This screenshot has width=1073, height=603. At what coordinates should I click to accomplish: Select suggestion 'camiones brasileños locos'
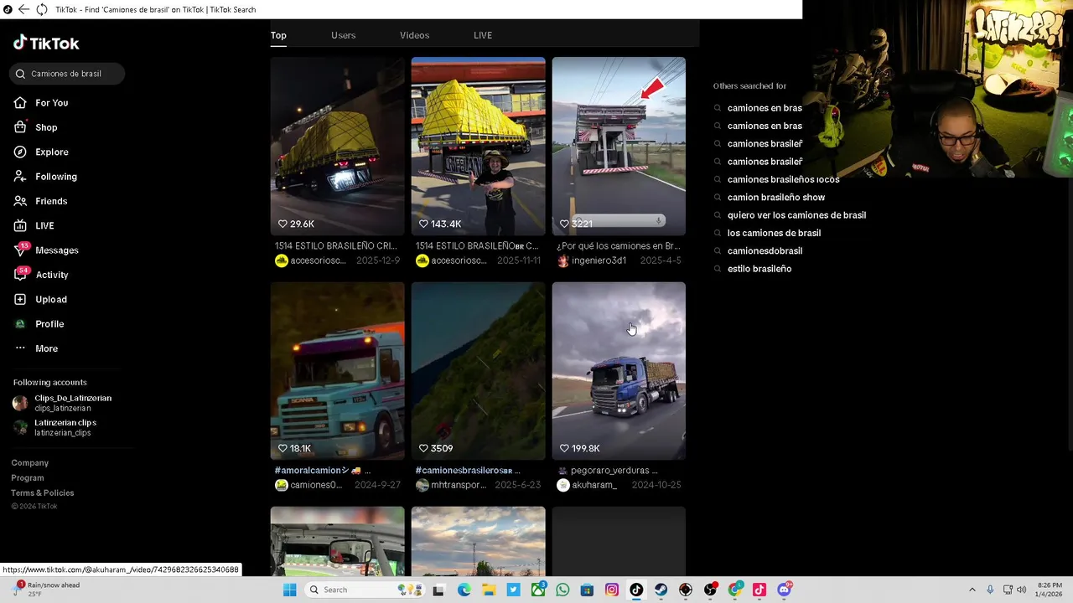pos(783,179)
